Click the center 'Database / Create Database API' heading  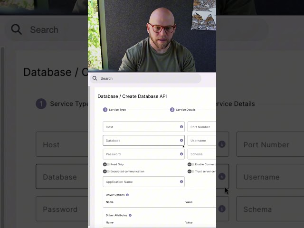point(132,96)
